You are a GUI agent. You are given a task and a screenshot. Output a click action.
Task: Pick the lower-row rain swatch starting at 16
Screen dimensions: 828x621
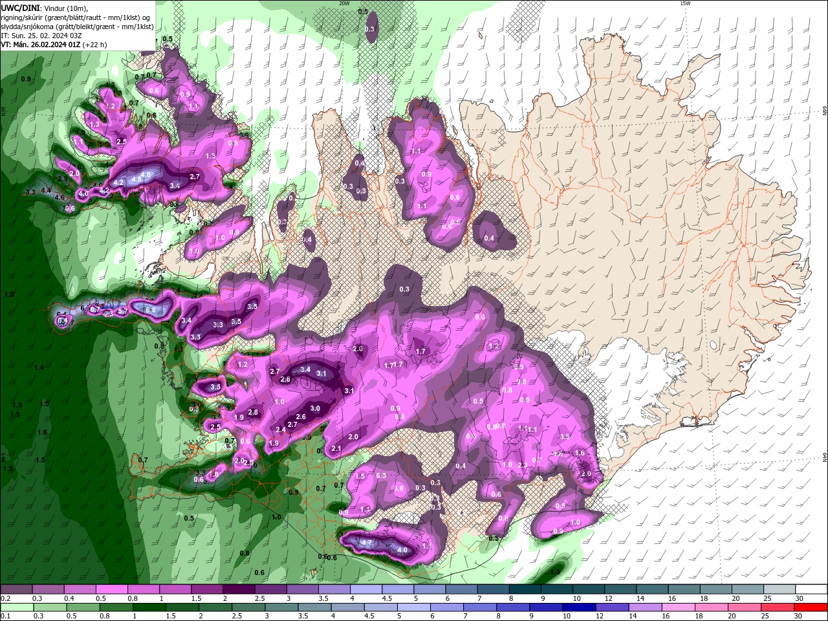coord(679,607)
